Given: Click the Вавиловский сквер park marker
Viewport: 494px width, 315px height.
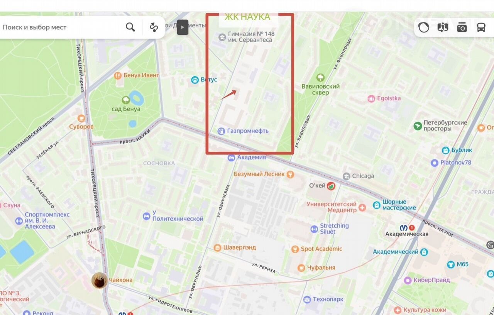Looking at the screenshot, I should tap(320, 78).
